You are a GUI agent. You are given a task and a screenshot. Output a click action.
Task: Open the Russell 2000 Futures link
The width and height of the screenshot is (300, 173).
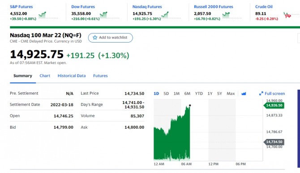pos(214,7)
